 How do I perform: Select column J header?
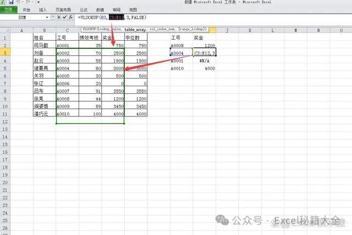(x=227, y=30)
